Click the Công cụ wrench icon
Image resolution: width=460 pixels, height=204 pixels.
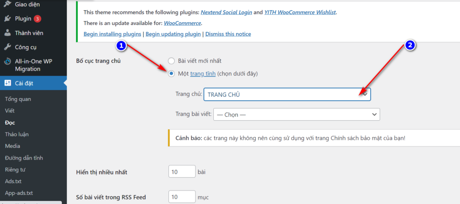8,47
